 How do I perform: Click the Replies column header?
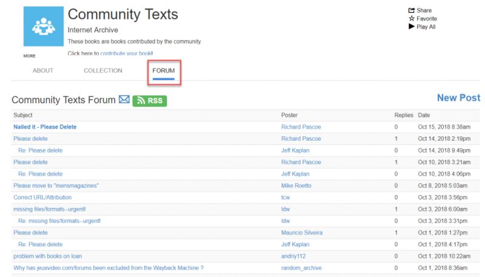pos(404,115)
